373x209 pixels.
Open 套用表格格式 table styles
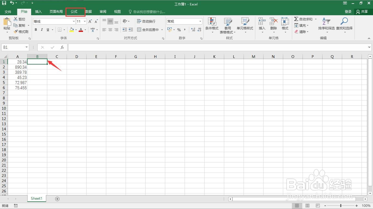(x=228, y=25)
